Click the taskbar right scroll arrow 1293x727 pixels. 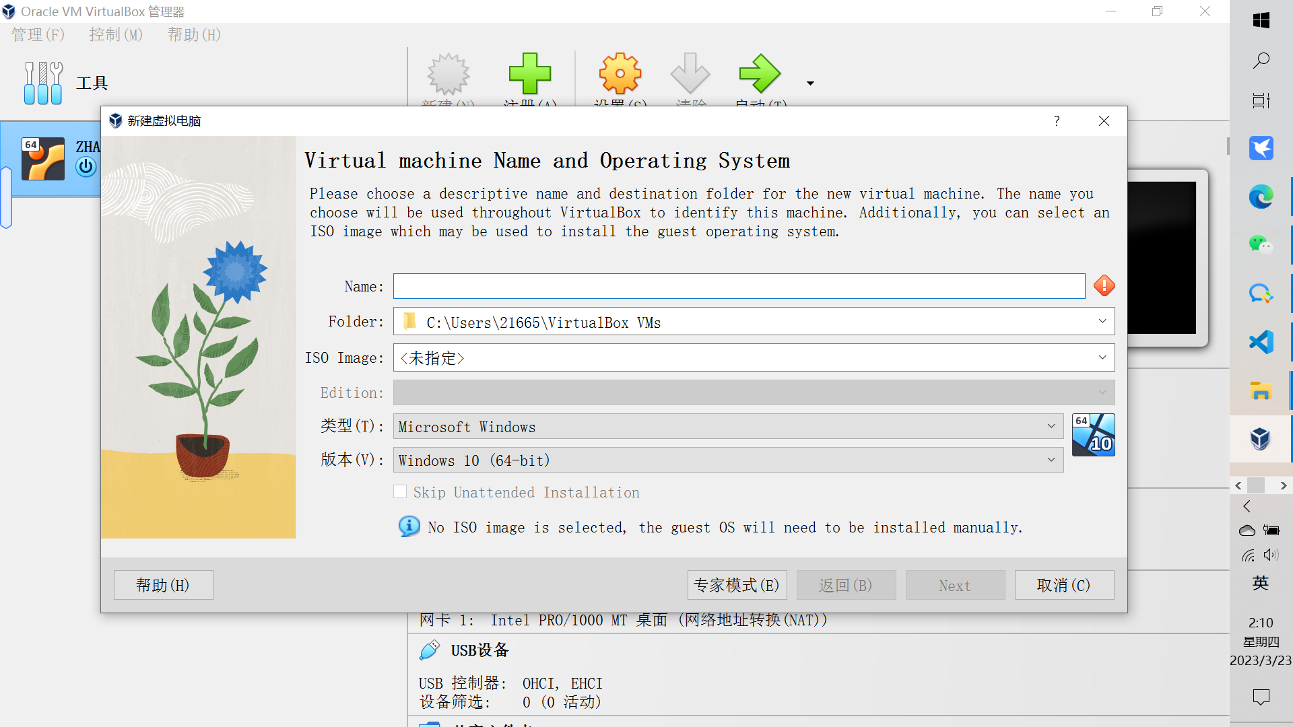(1284, 485)
